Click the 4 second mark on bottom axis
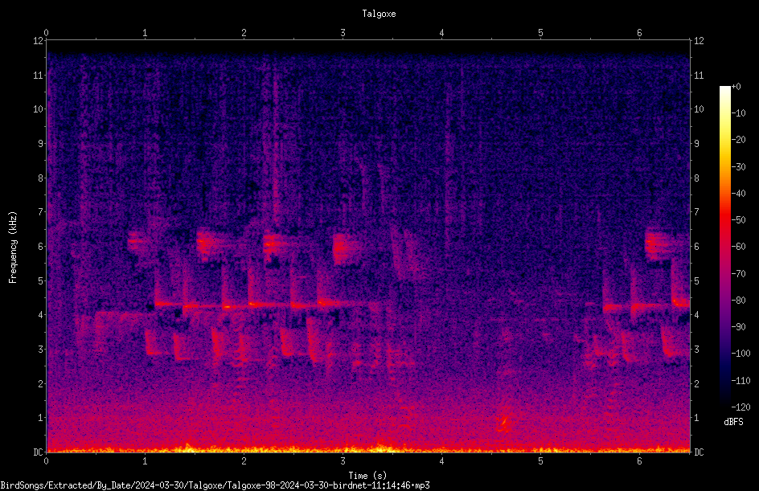This screenshot has height=491, width=759. click(441, 461)
